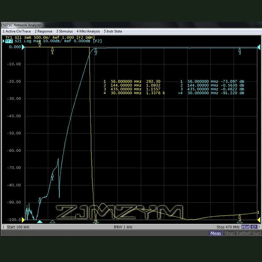Click cyan marker 1 on S21 slope
Viewport: 262px width, 262px height.
52,177
